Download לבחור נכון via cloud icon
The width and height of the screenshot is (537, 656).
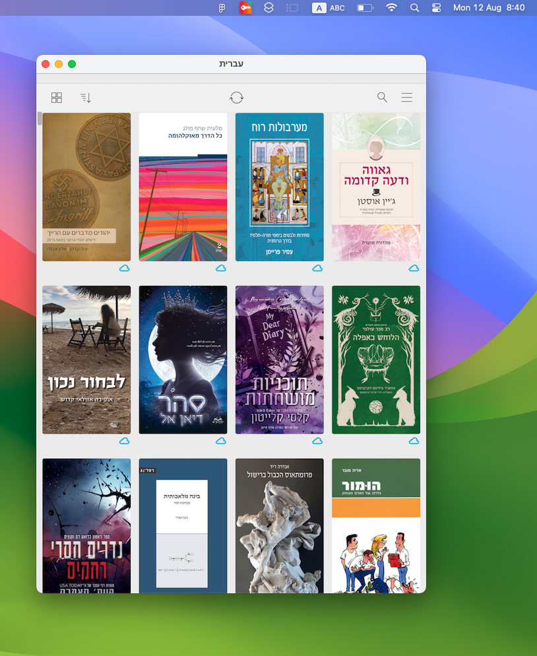(x=125, y=441)
